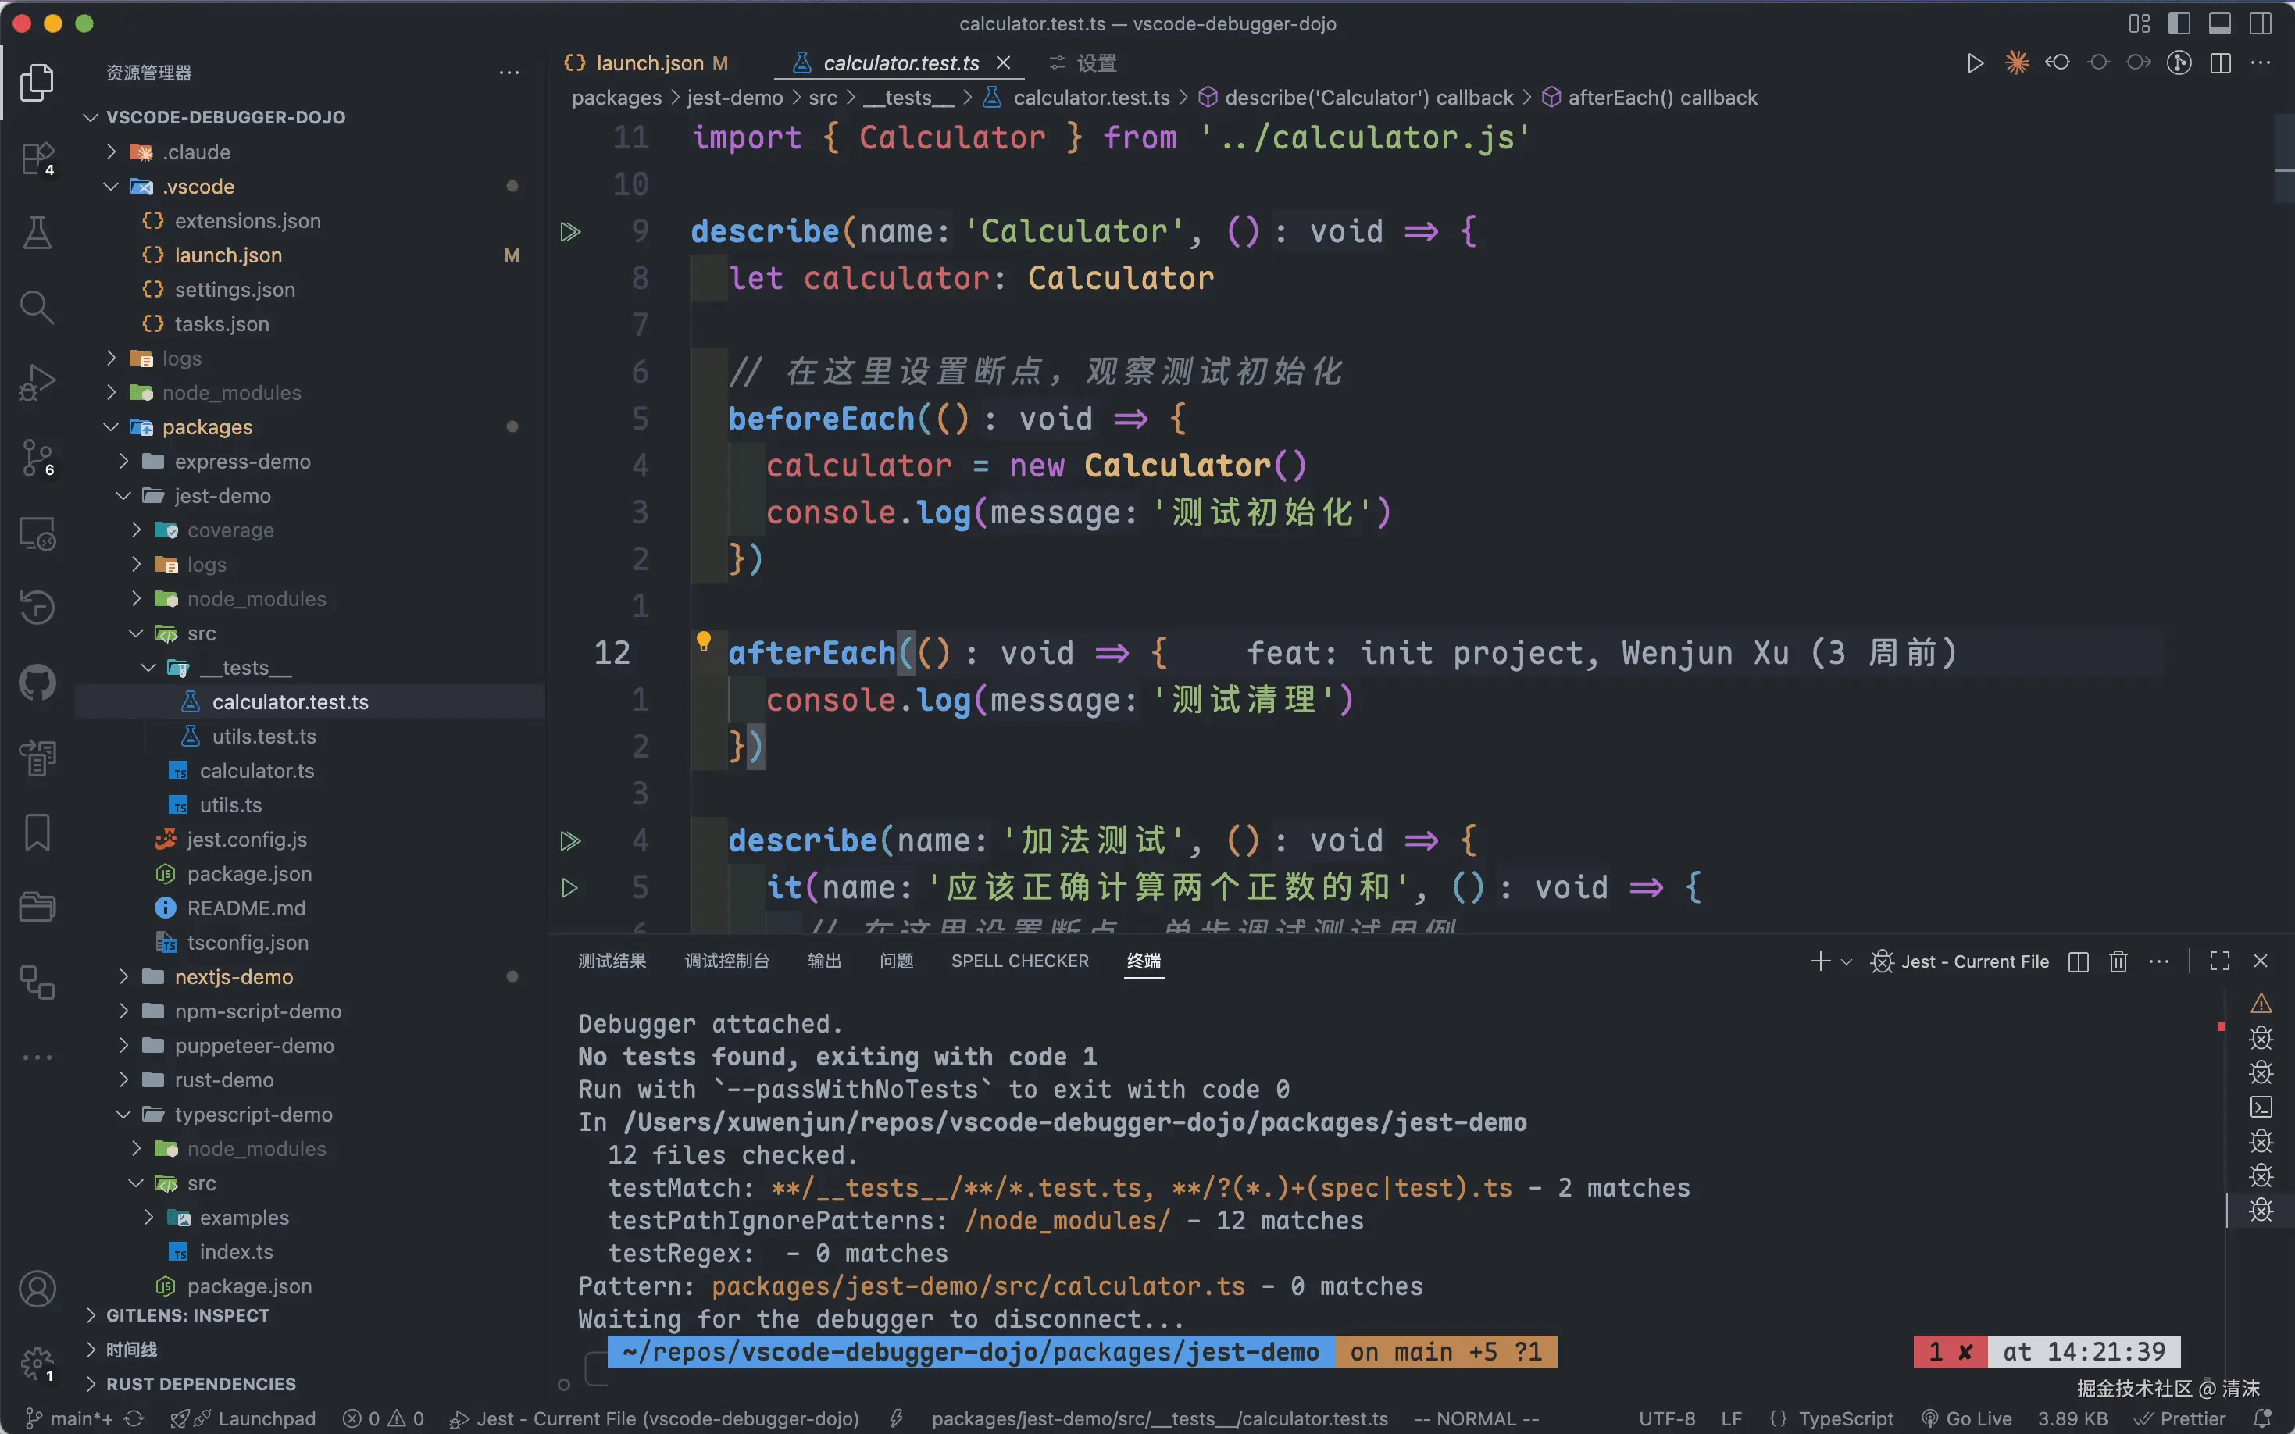Open the new terminal dropdown arrow

pyautogui.click(x=1847, y=961)
